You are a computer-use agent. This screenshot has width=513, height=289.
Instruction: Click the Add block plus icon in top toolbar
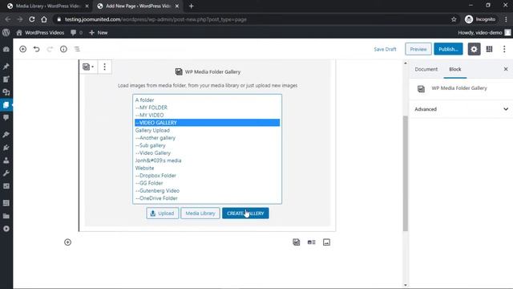[23, 49]
